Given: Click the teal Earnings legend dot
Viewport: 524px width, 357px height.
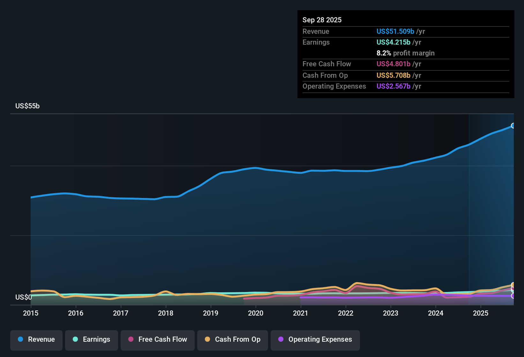Looking at the screenshot, I should pos(76,339).
